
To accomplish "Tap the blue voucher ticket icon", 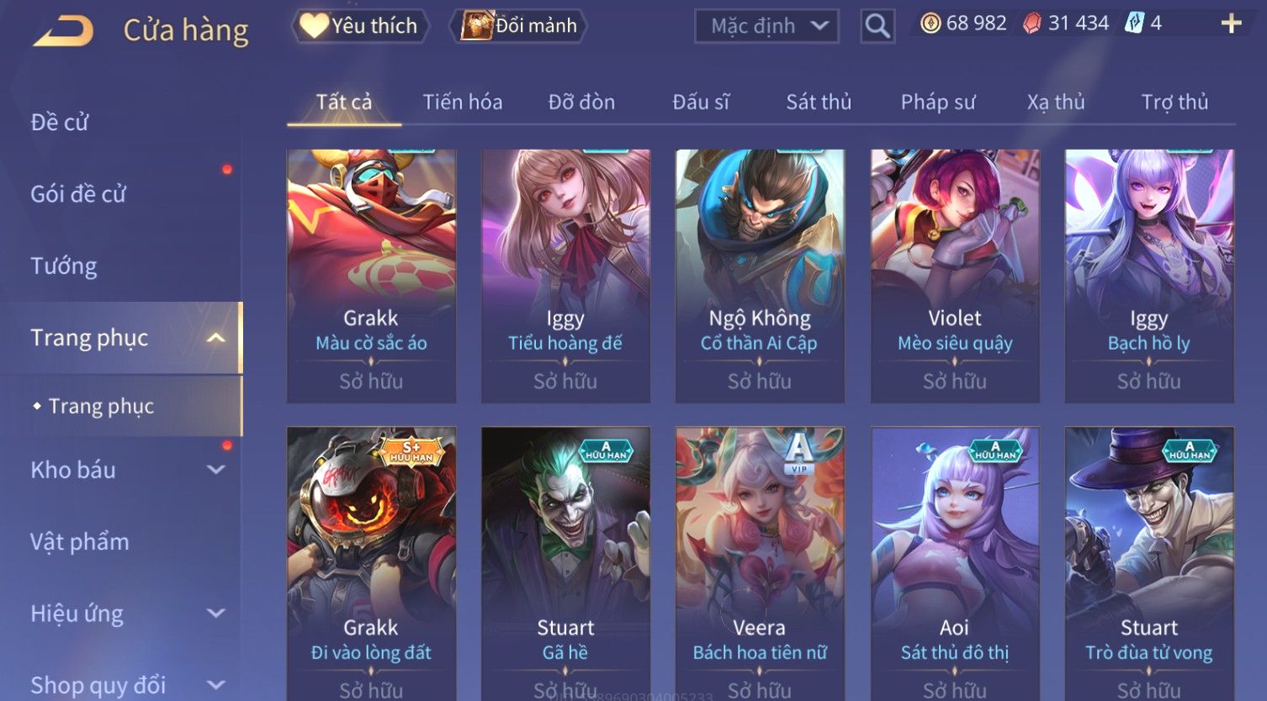I will click(x=1135, y=24).
